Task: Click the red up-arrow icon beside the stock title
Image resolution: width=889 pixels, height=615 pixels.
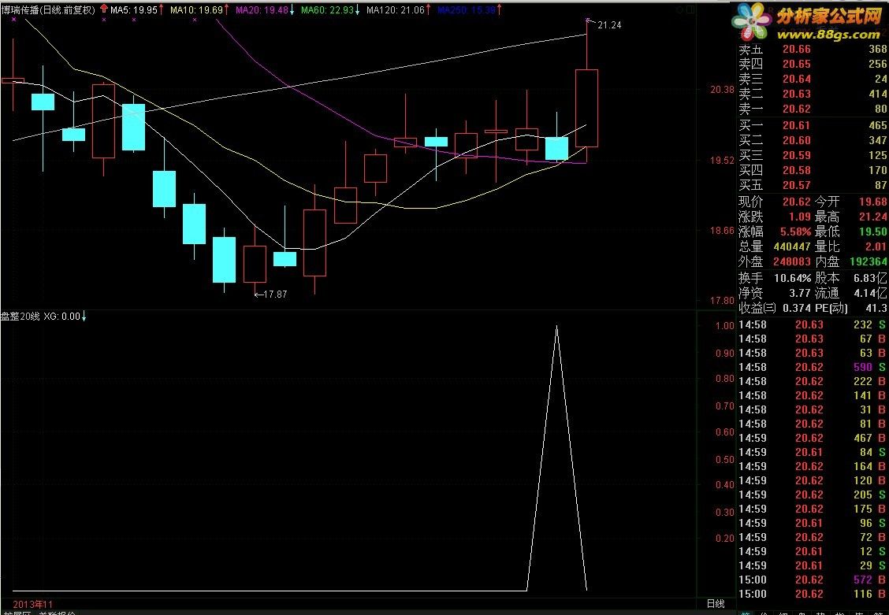Action: 104,9
